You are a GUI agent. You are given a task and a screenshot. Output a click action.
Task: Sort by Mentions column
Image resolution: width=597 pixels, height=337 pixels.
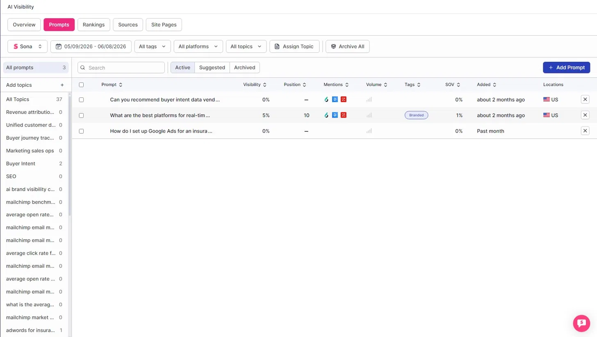[x=336, y=85]
